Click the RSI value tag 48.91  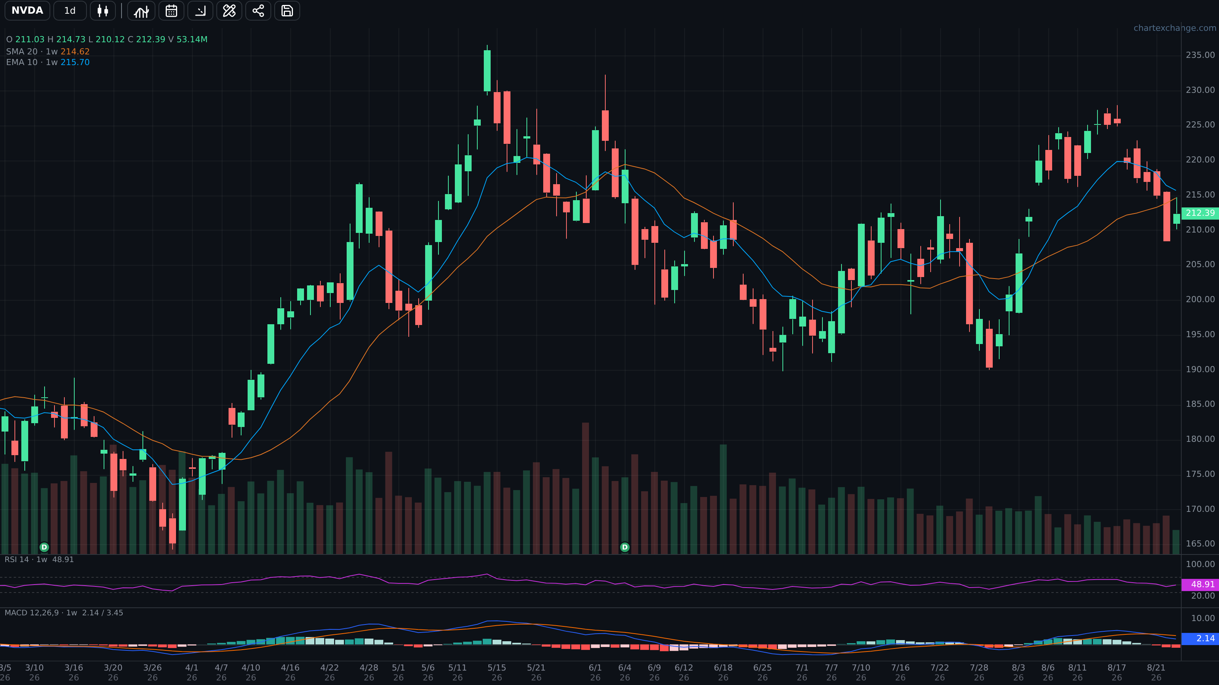pyautogui.click(x=1200, y=585)
